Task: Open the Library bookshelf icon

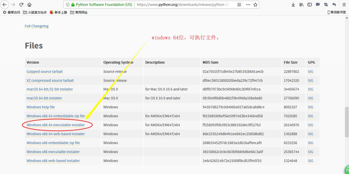Action: tap(301, 5)
